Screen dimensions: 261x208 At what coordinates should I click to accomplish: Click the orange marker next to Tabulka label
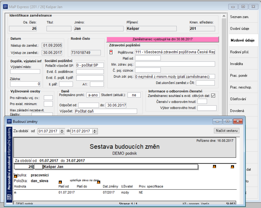[x=16, y=176]
